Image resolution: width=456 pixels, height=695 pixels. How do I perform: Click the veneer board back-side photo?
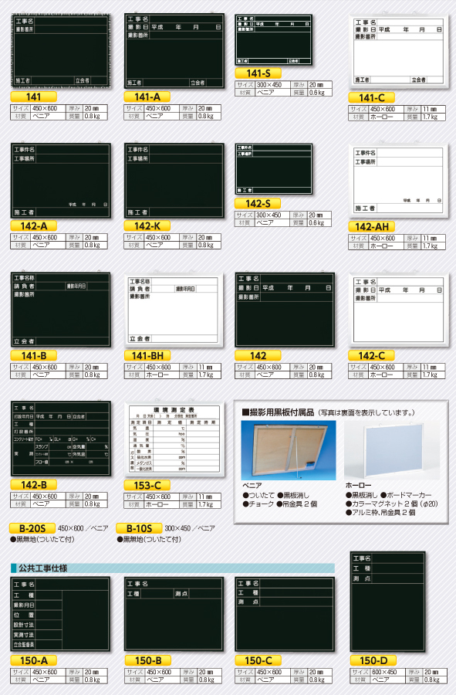pos(289,450)
